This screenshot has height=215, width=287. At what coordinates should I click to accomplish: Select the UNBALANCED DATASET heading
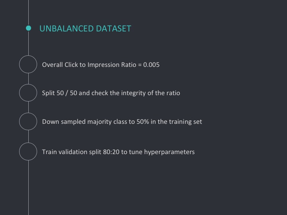pos(85,29)
